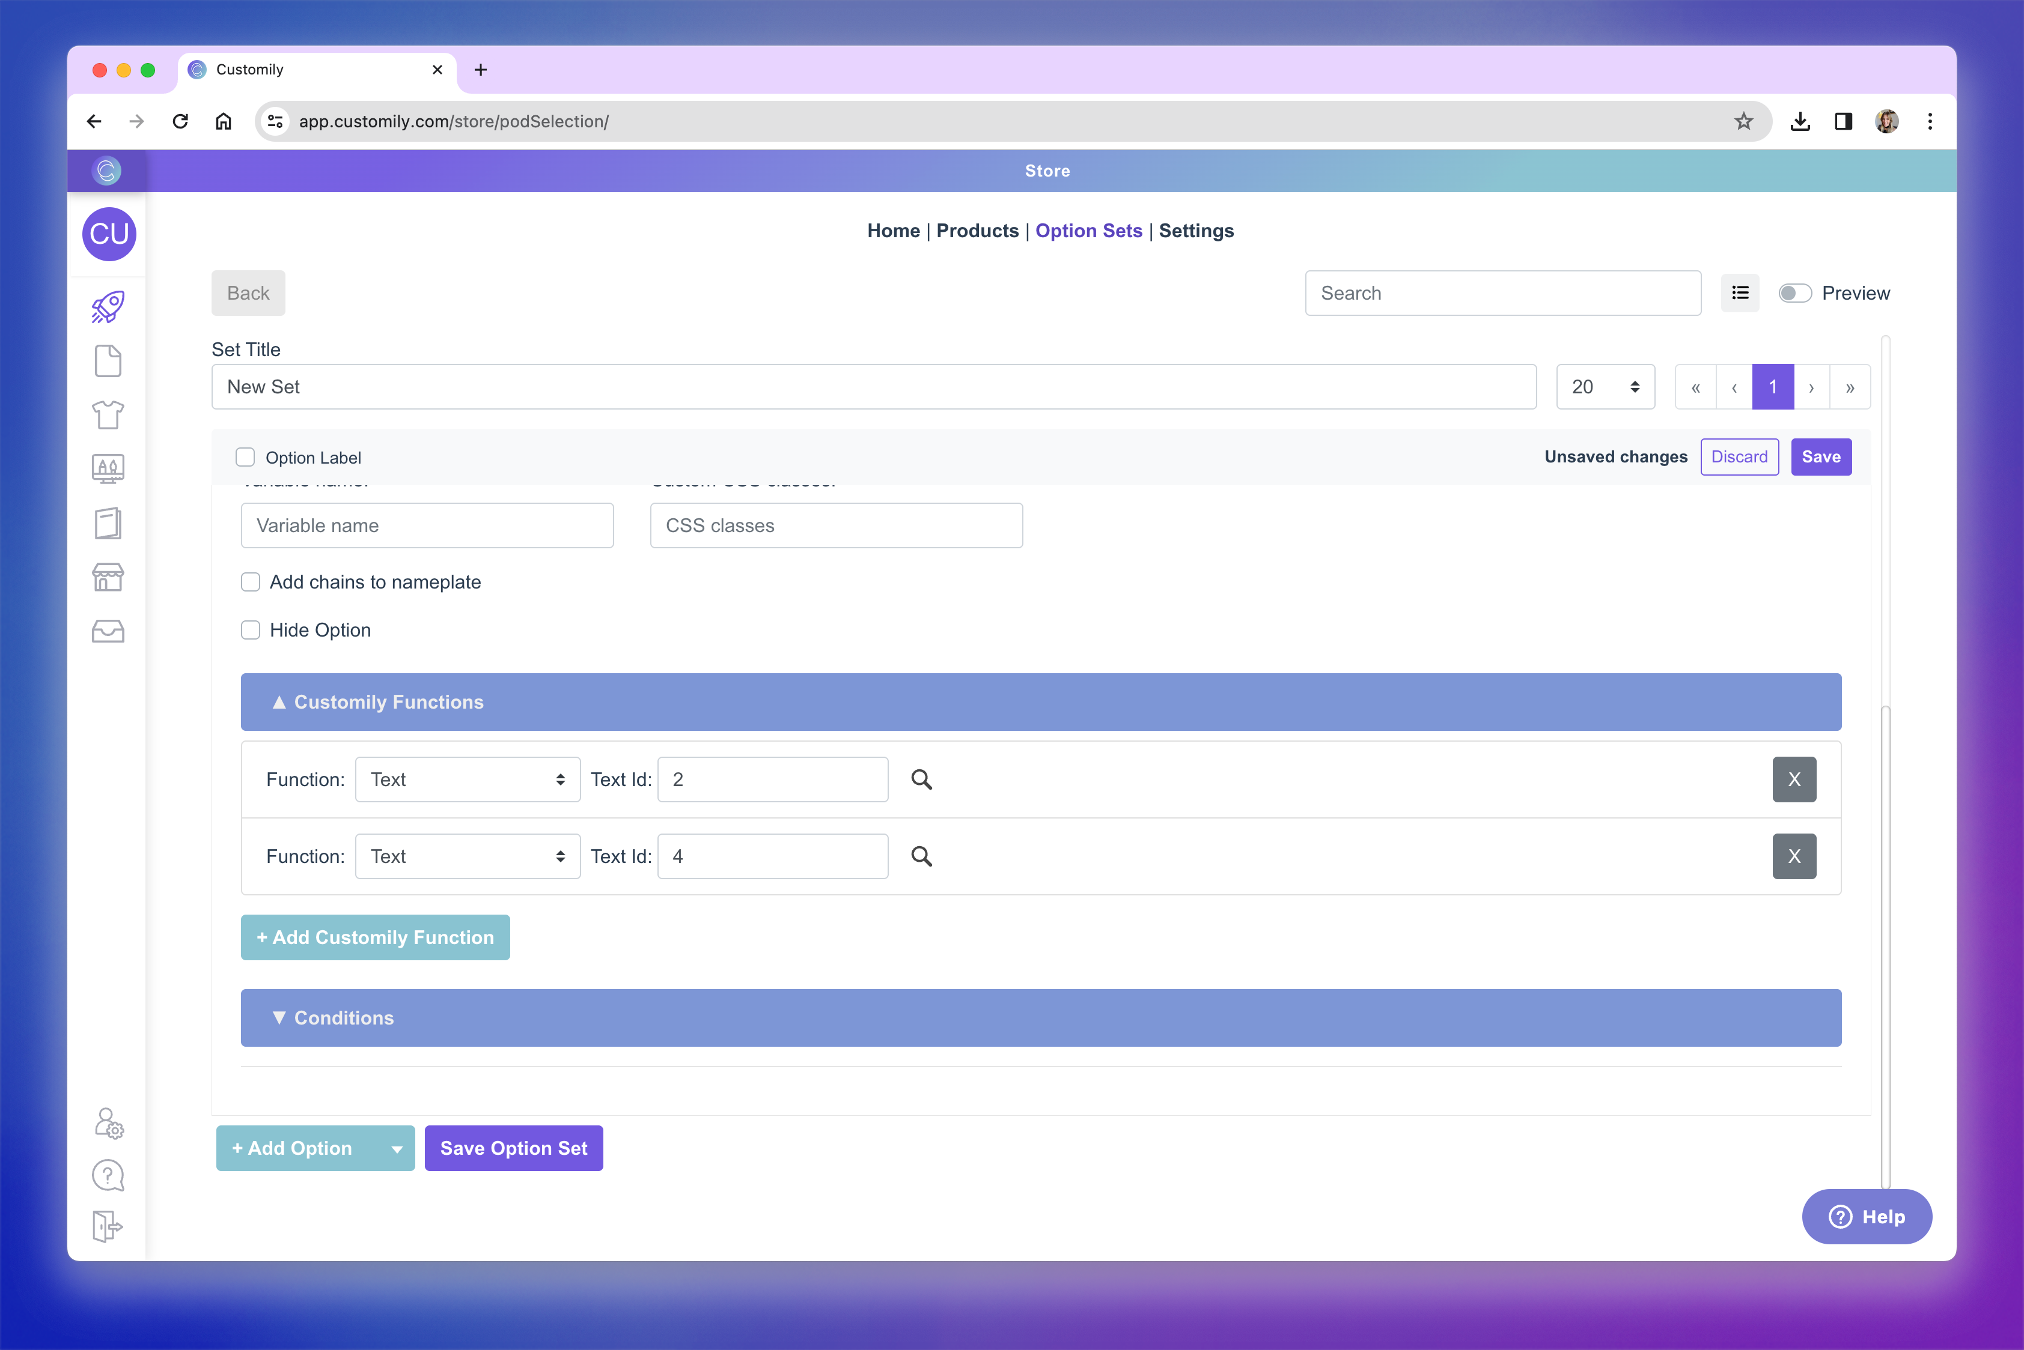Open the page size dropdown showing 20
Screen dimensions: 2024x1350
(x=1605, y=387)
